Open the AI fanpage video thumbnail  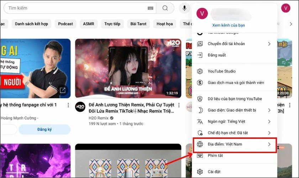click(x=35, y=68)
